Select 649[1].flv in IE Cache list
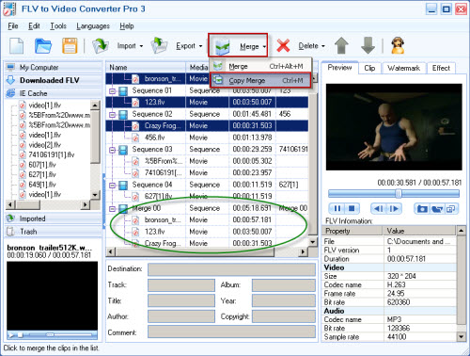Image resolution: width=470 pixels, height=356 pixels. point(42,185)
